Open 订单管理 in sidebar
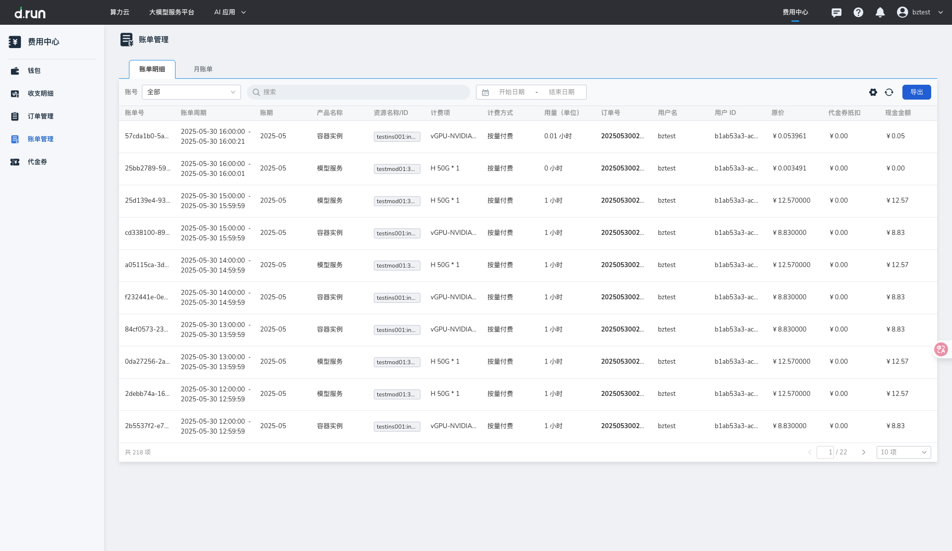952x551 pixels. pyautogui.click(x=40, y=116)
